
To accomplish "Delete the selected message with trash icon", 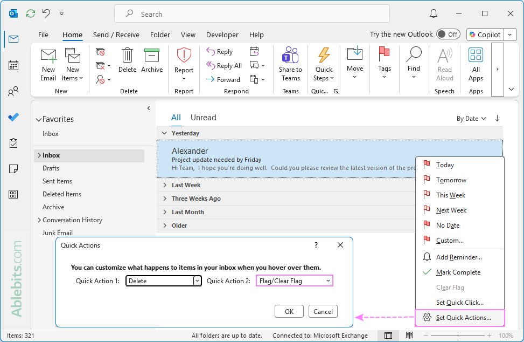I will (x=127, y=60).
